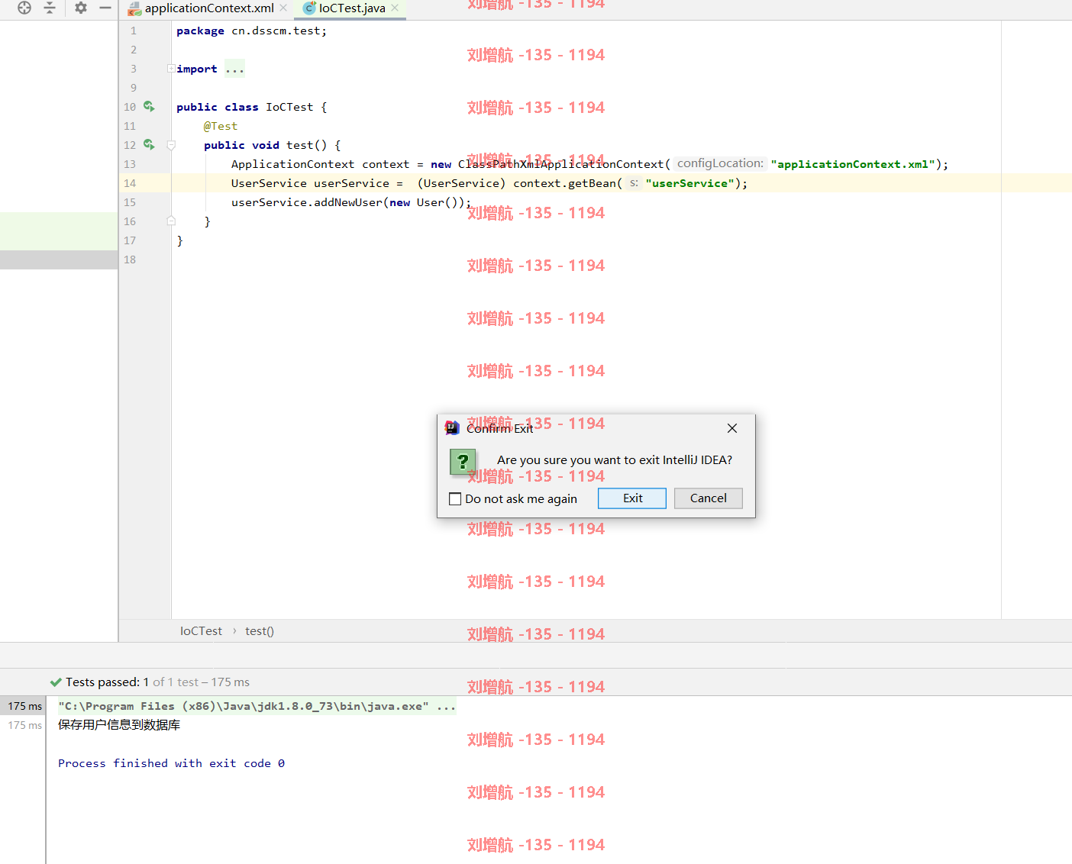Click the Cancel button in Confirm Exit dialog
The width and height of the screenshot is (1072, 864).
click(x=709, y=498)
